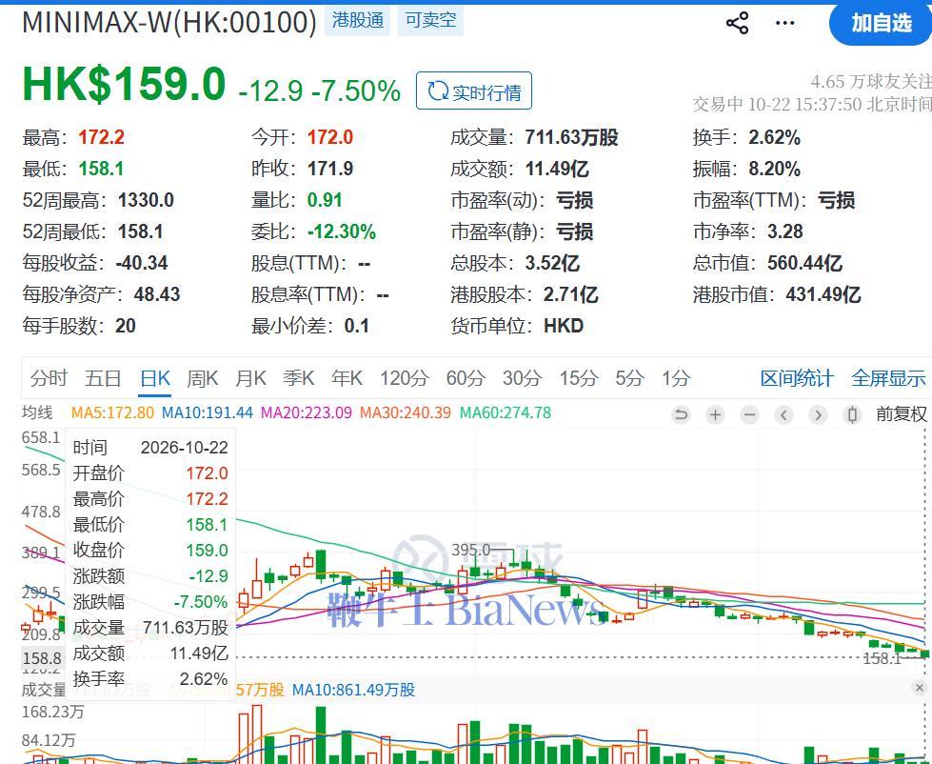Zoom out chart with minus icon
This screenshot has height=764, width=932.
point(749,414)
